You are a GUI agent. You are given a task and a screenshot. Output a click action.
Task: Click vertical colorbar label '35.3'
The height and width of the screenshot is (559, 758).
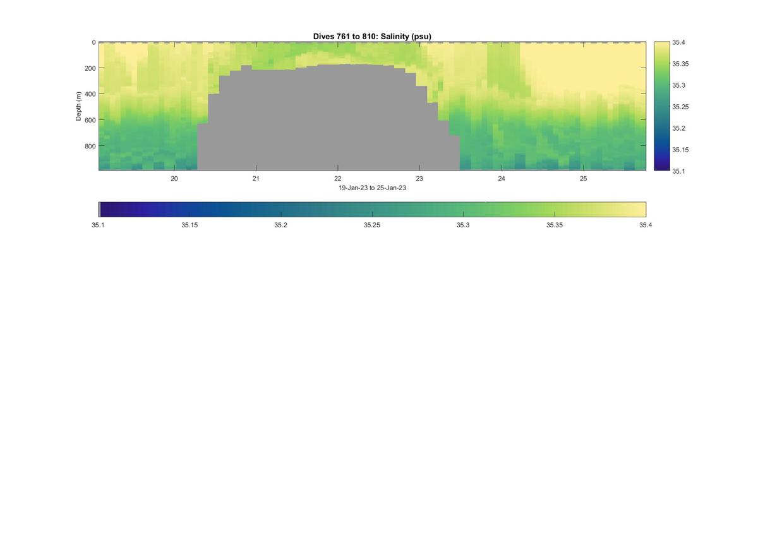tap(679, 85)
